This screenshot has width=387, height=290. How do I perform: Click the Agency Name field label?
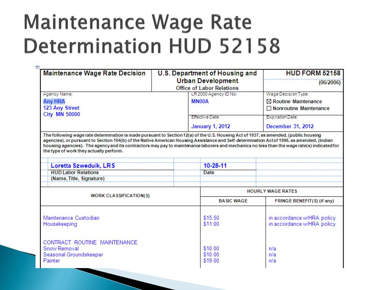coord(58,94)
